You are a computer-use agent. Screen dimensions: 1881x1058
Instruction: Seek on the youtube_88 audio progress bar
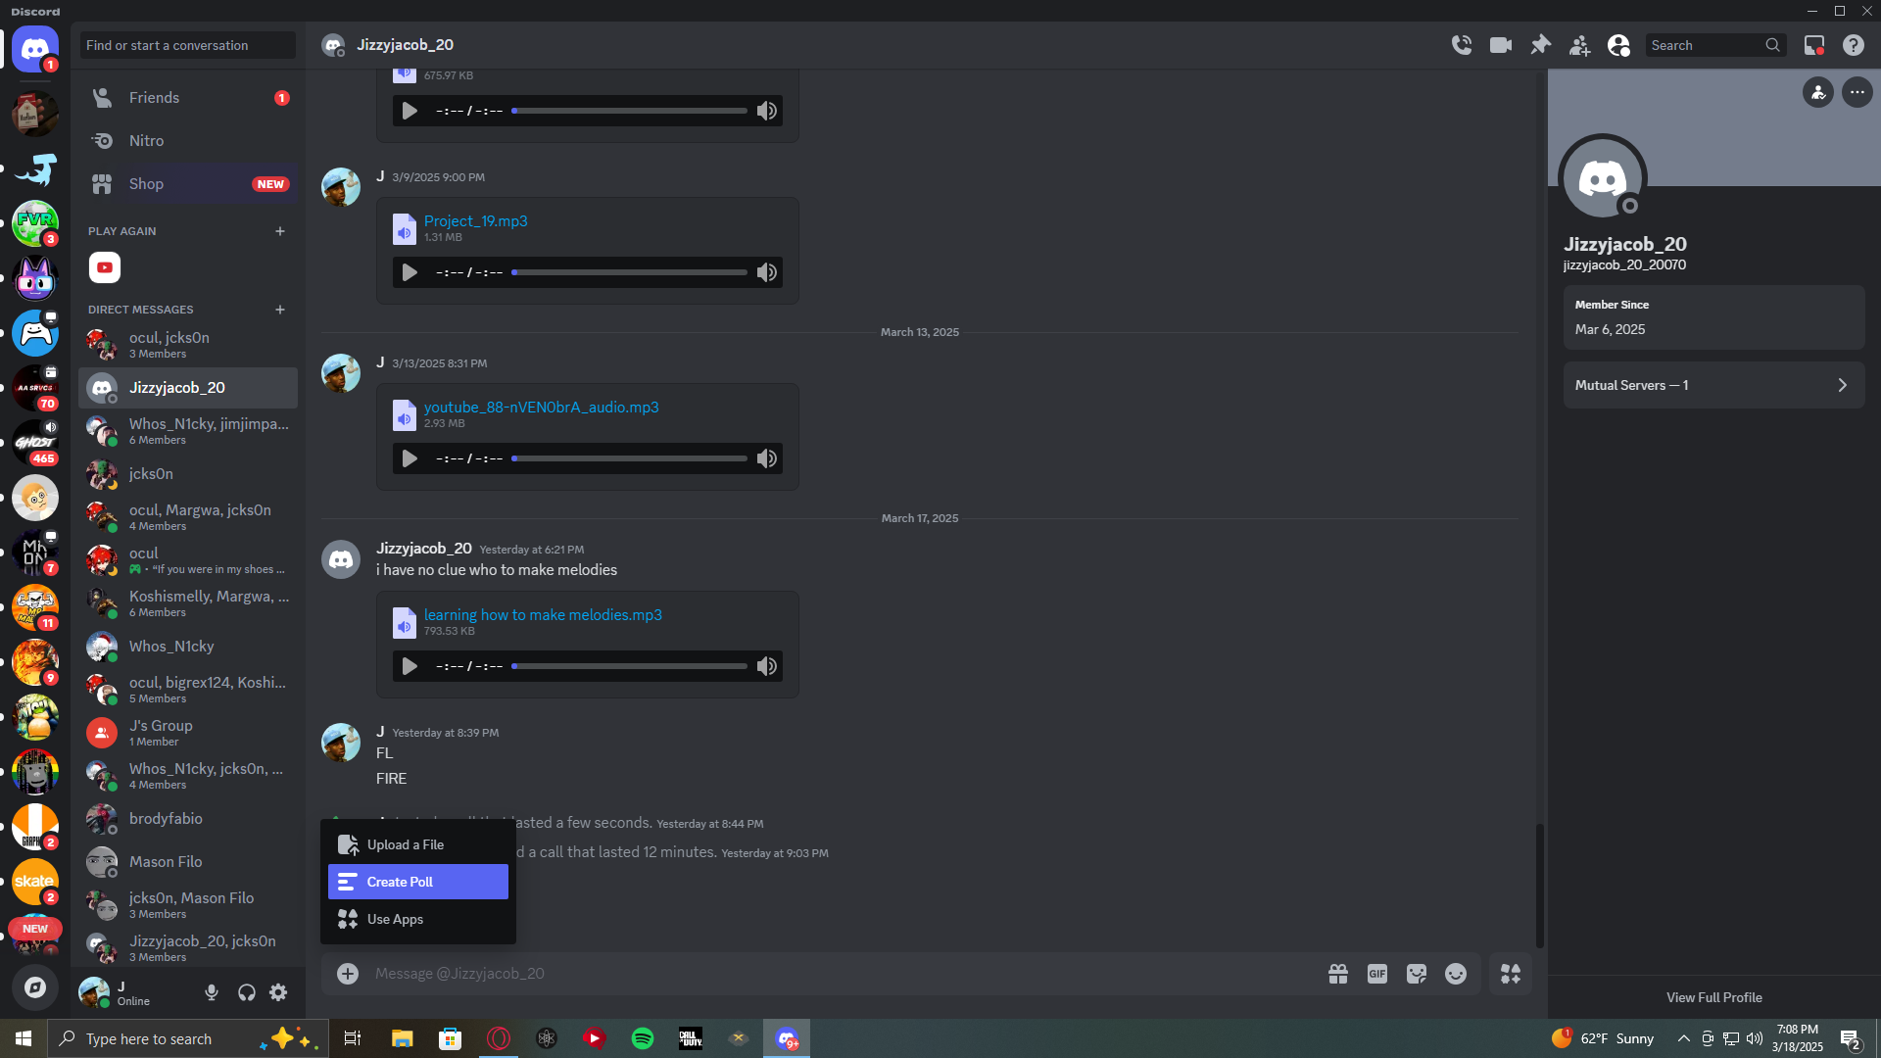630,458
